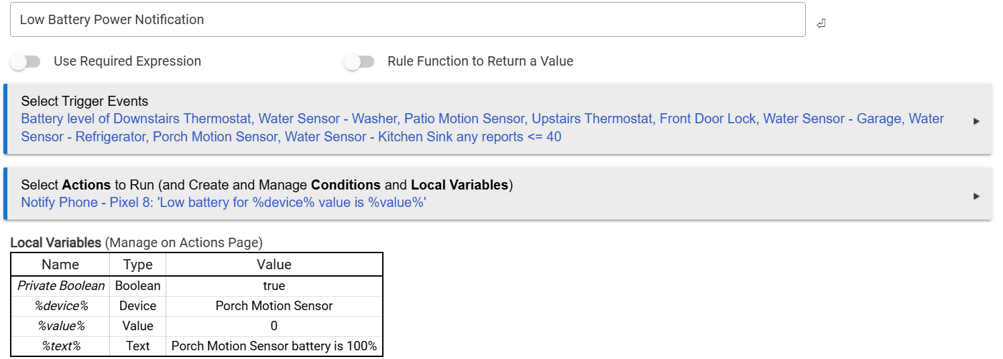The image size is (1003, 359).
Task: Click the Low Battery Power Notification name field
Action: coord(408,20)
